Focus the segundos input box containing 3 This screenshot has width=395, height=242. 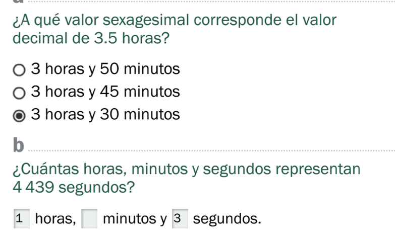[x=180, y=219]
